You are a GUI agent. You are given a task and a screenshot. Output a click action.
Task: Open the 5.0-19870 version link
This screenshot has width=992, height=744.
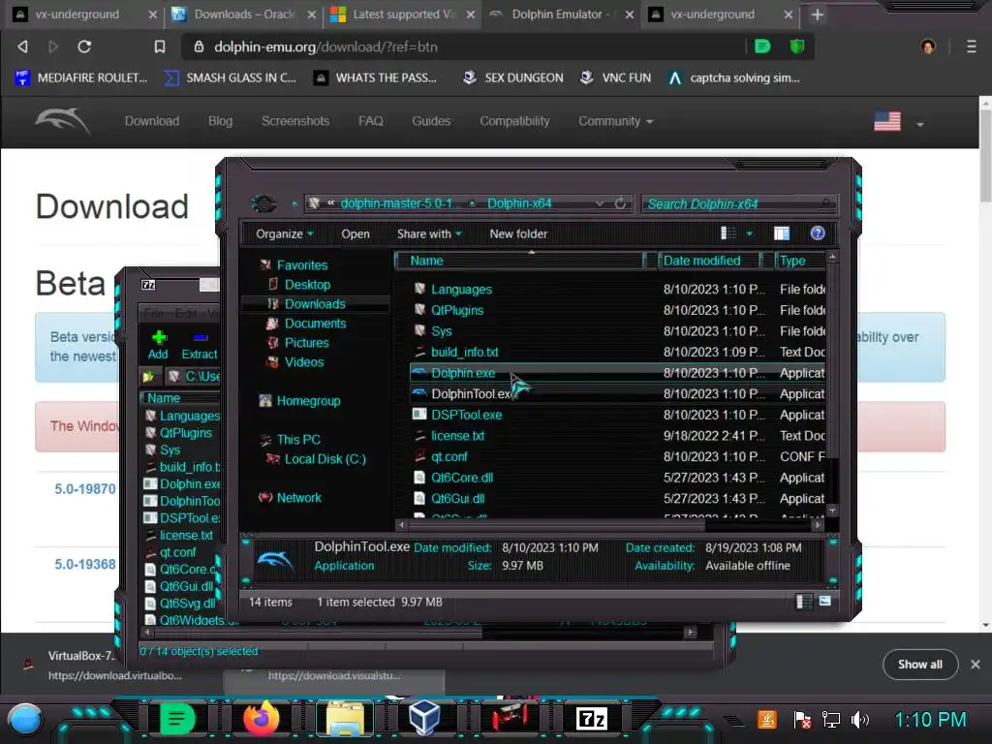click(x=85, y=489)
